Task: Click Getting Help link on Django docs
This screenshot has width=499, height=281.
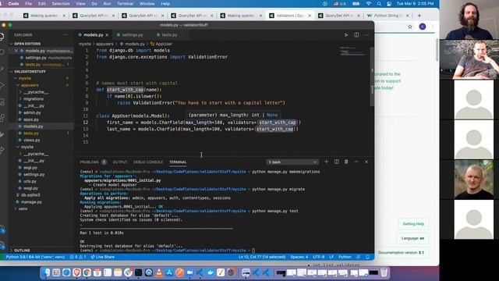Action: pos(413,224)
